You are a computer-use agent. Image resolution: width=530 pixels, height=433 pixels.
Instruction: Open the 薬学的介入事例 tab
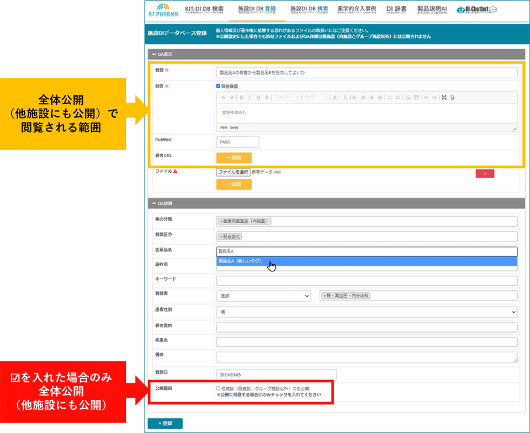tap(357, 10)
